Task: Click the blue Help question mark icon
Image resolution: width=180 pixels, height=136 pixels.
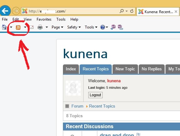Action: [x=102, y=27]
